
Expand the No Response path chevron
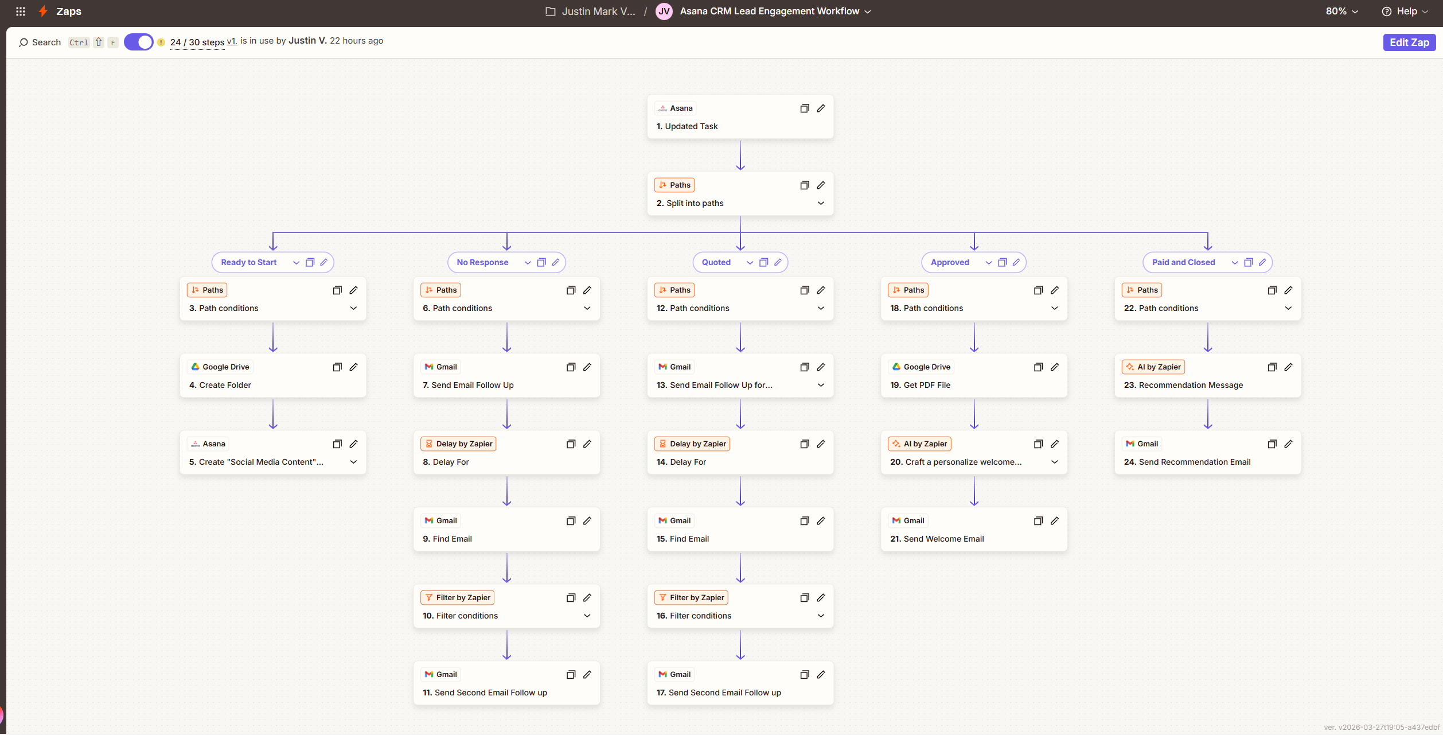pos(528,262)
